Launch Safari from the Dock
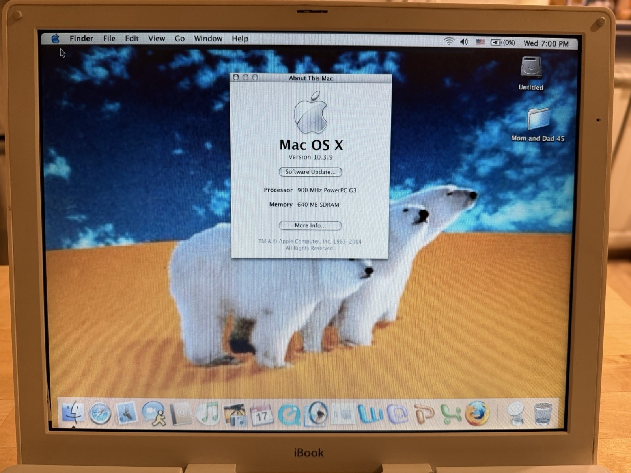 tap(99, 413)
